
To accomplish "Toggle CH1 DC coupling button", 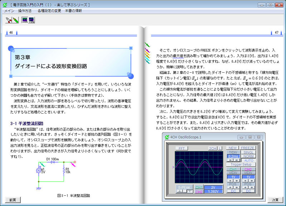I will [x=233, y=191].
